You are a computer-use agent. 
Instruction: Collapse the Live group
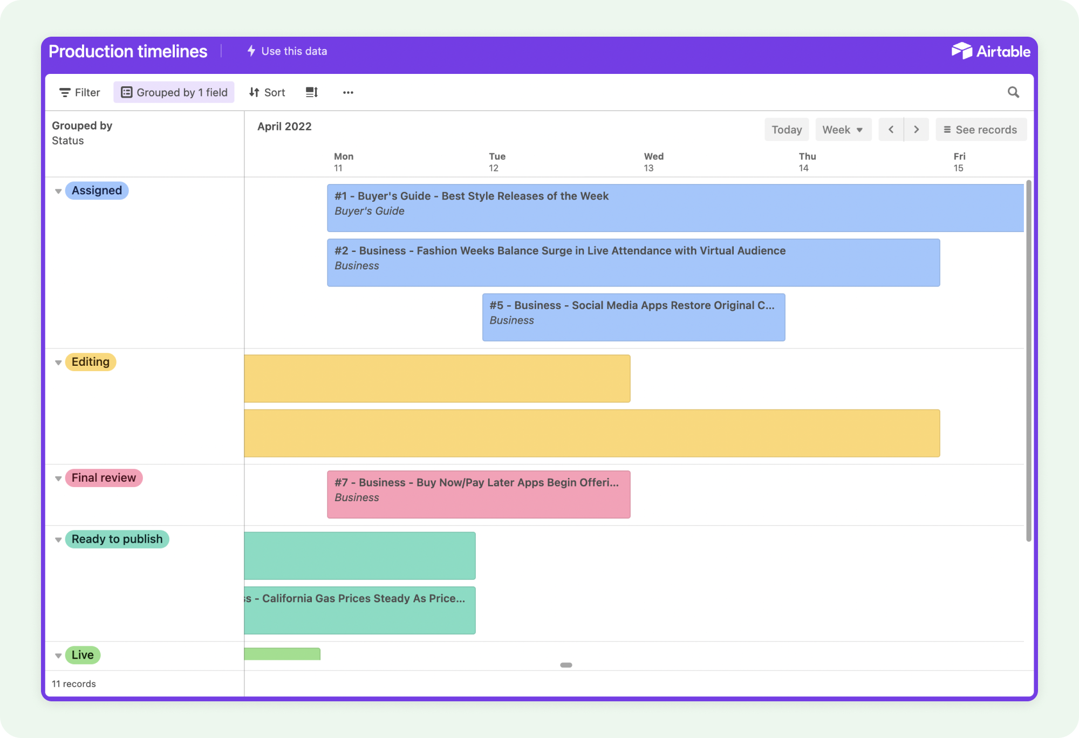pyautogui.click(x=58, y=656)
